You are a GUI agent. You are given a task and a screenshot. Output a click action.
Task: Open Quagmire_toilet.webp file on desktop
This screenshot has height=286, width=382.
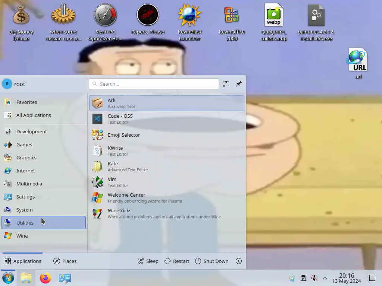point(274,22)
